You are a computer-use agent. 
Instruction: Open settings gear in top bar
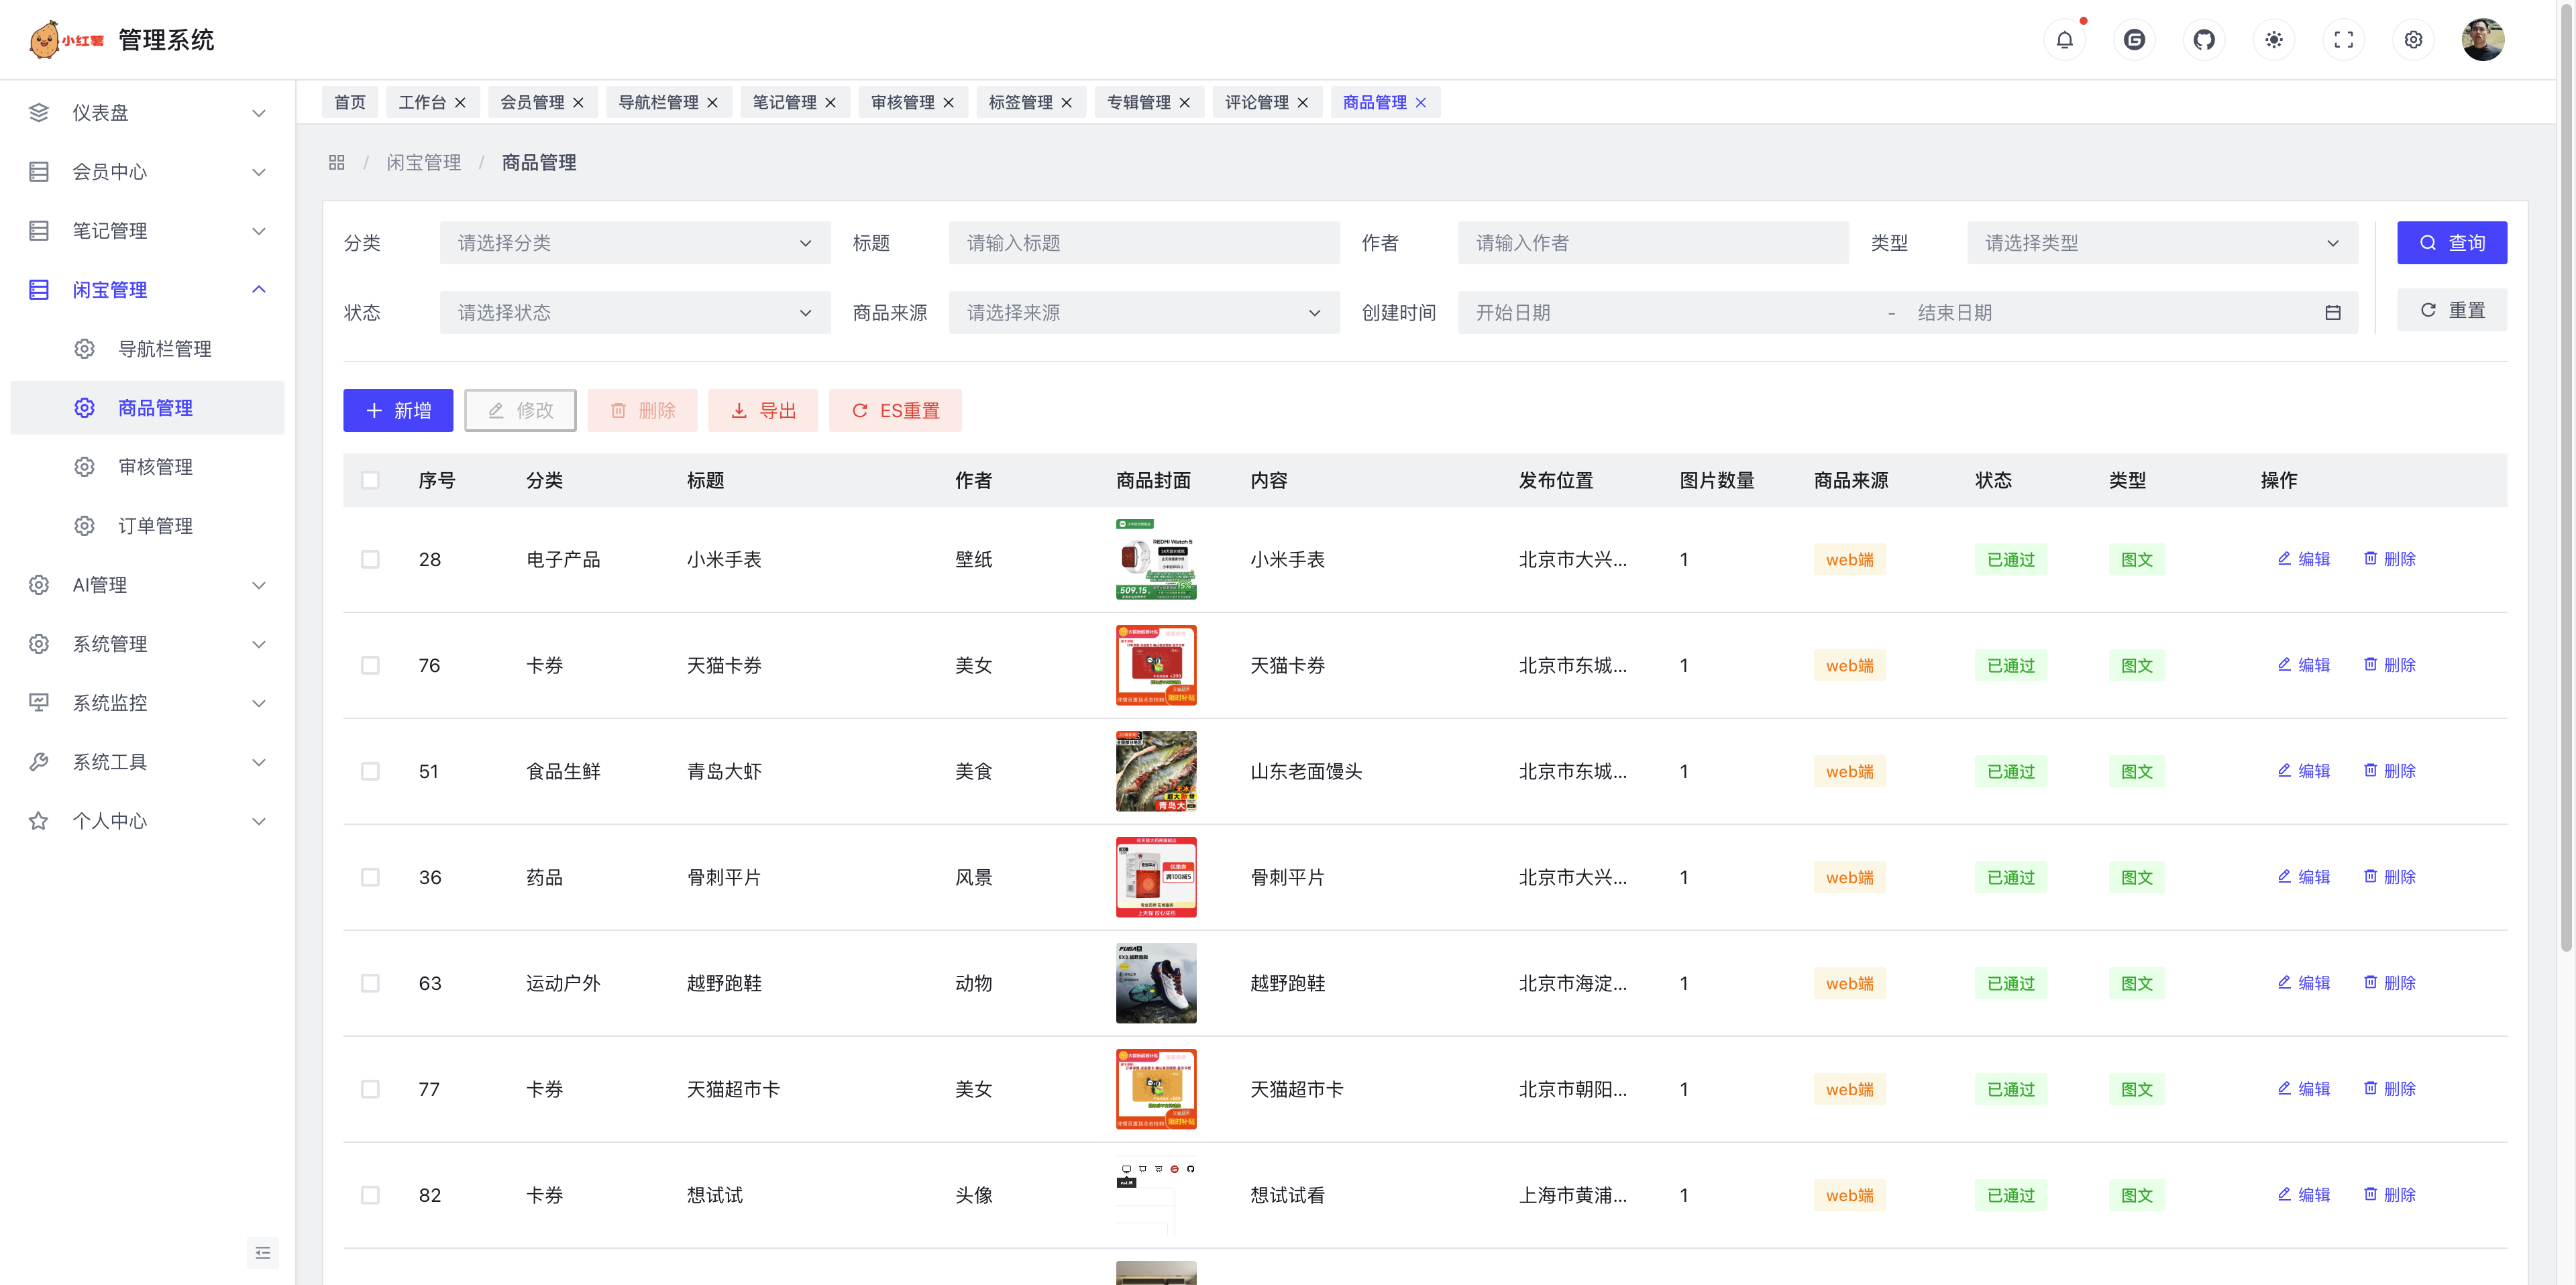click(2413, 40)
